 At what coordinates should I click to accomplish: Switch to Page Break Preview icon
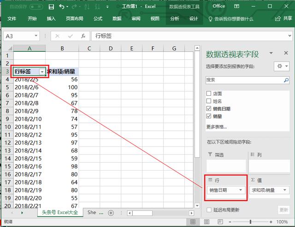pos(220,222)
